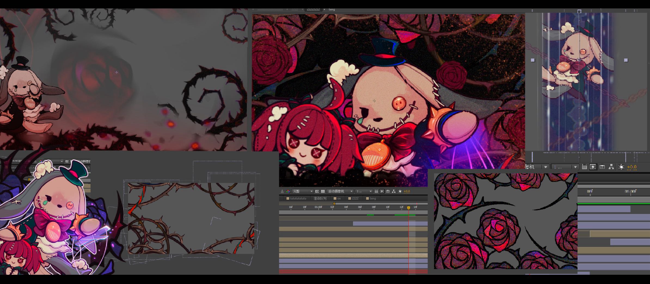Select the thorn vine frame preview
650x284 pixels.
click(191, 218)
